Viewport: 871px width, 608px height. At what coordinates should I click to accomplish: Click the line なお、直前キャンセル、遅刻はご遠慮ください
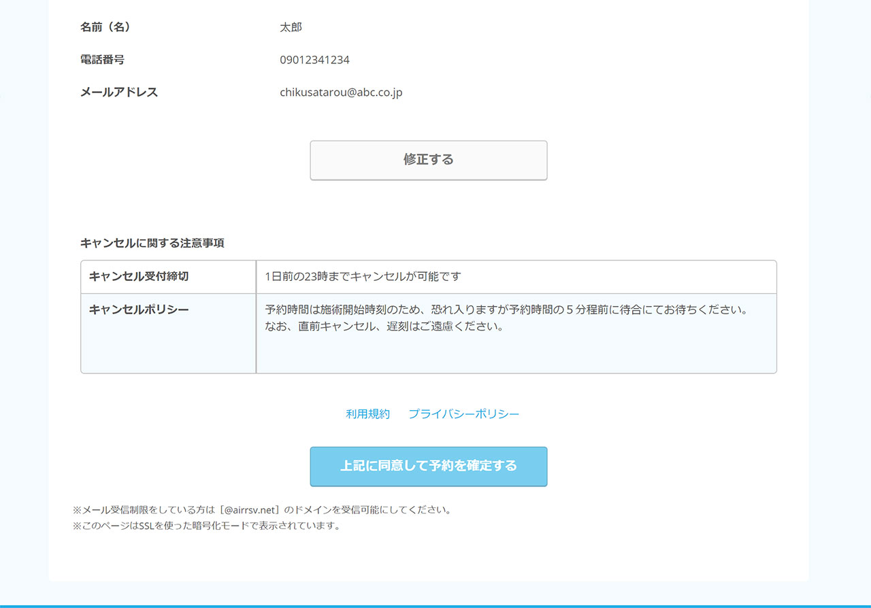coord(384,326)
